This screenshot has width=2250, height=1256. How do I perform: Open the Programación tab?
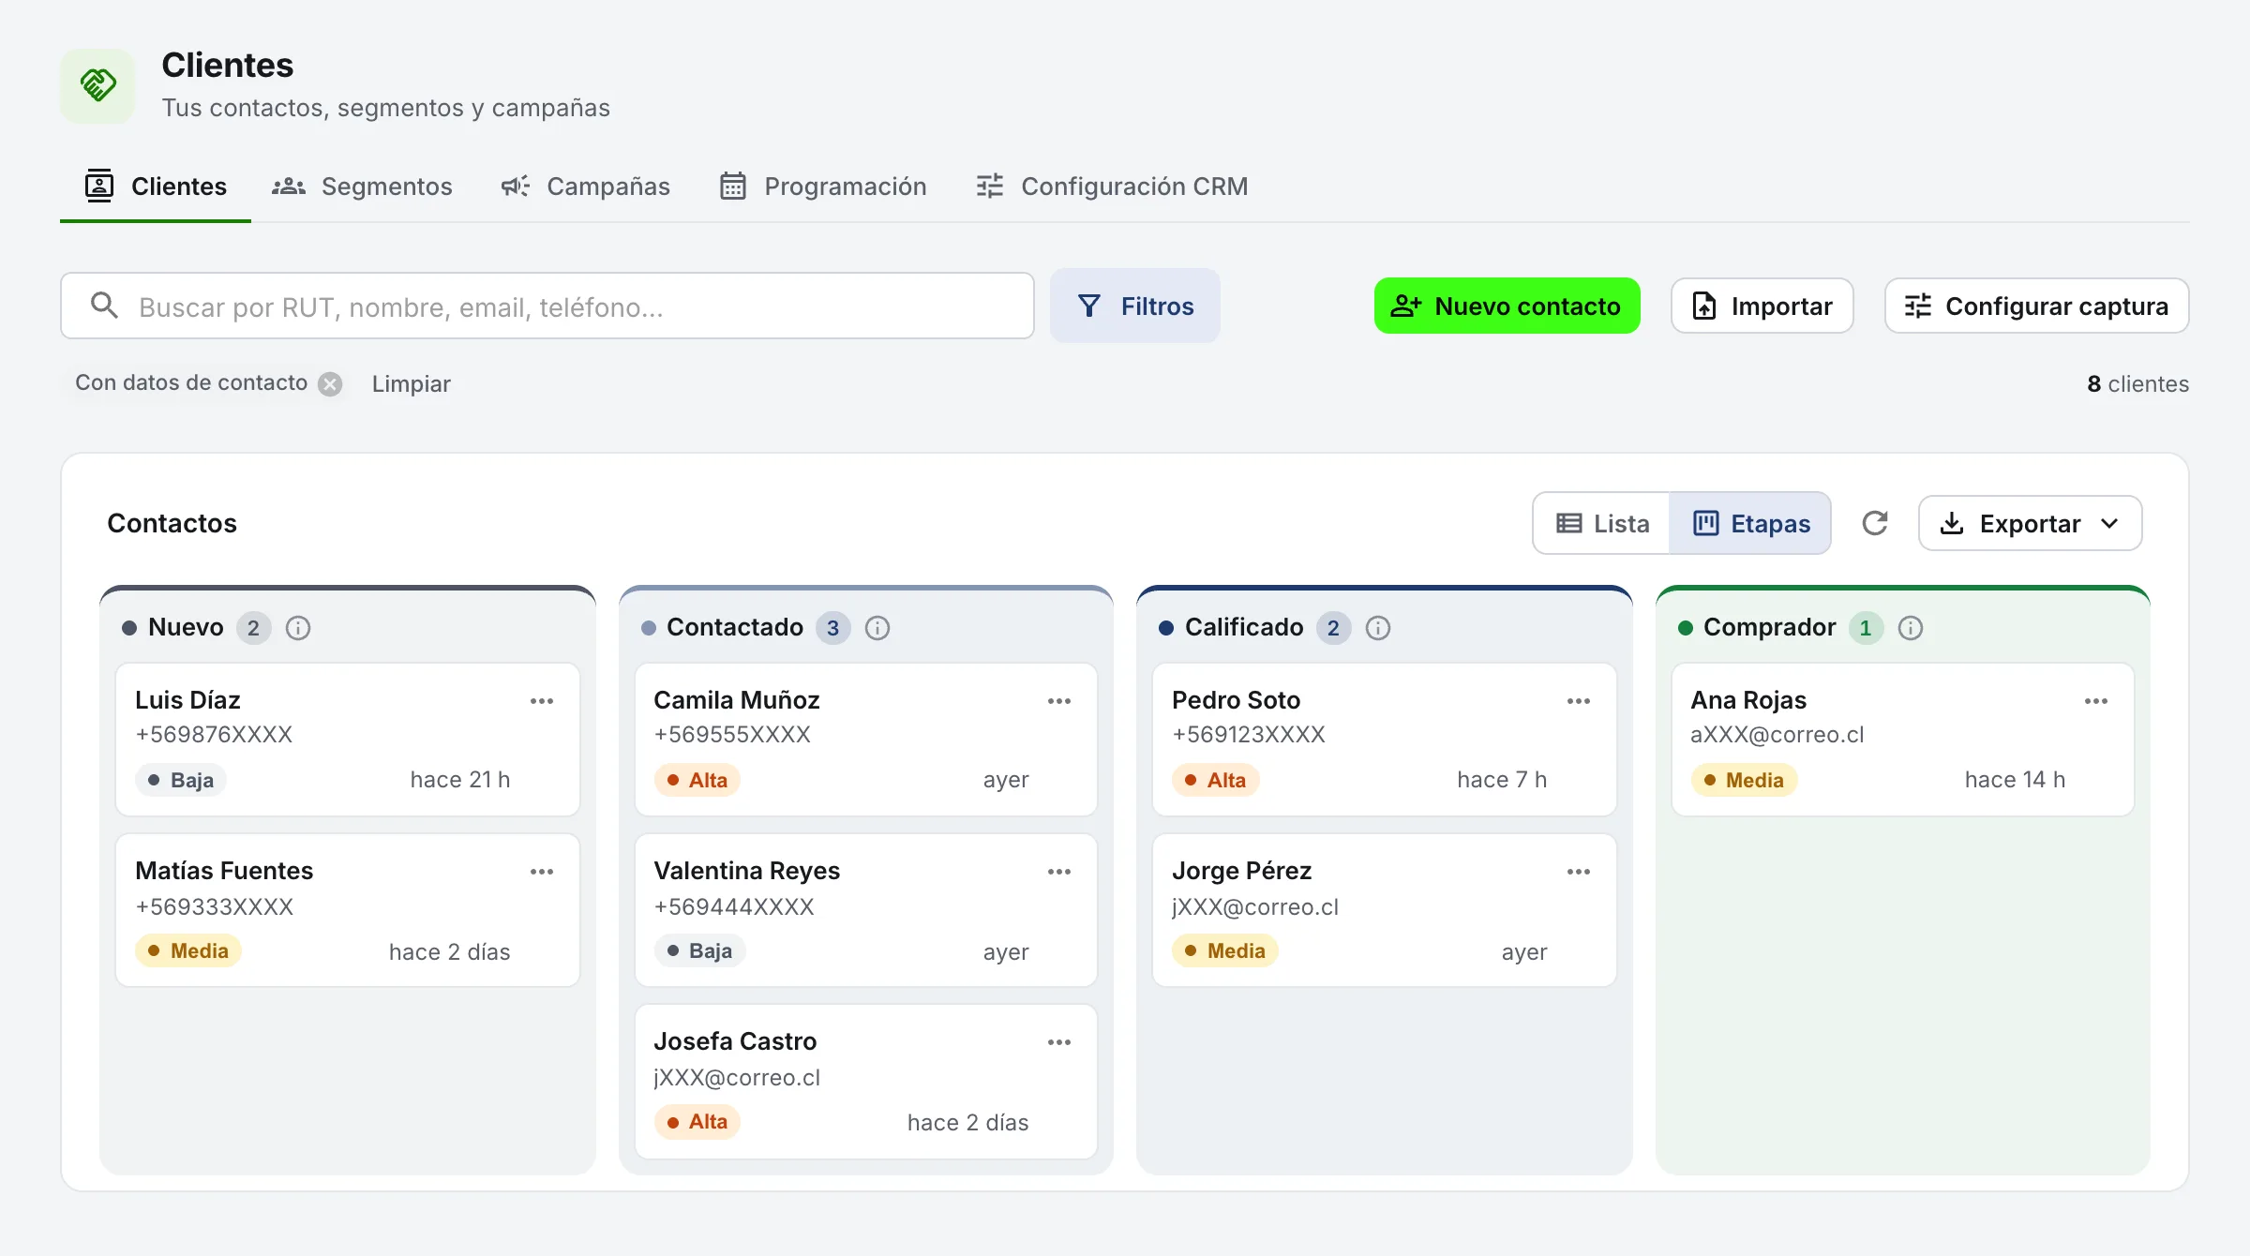click(823, 187)
